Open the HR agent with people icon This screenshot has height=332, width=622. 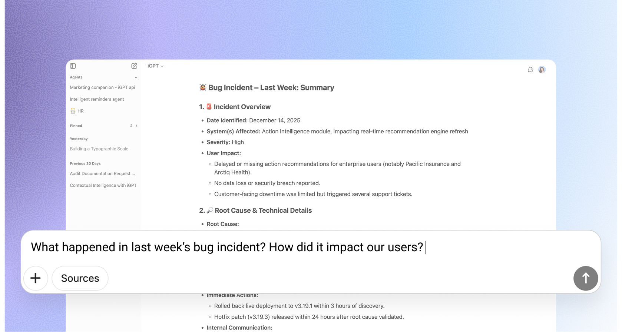pyautogui.click(x=77, y=111)
